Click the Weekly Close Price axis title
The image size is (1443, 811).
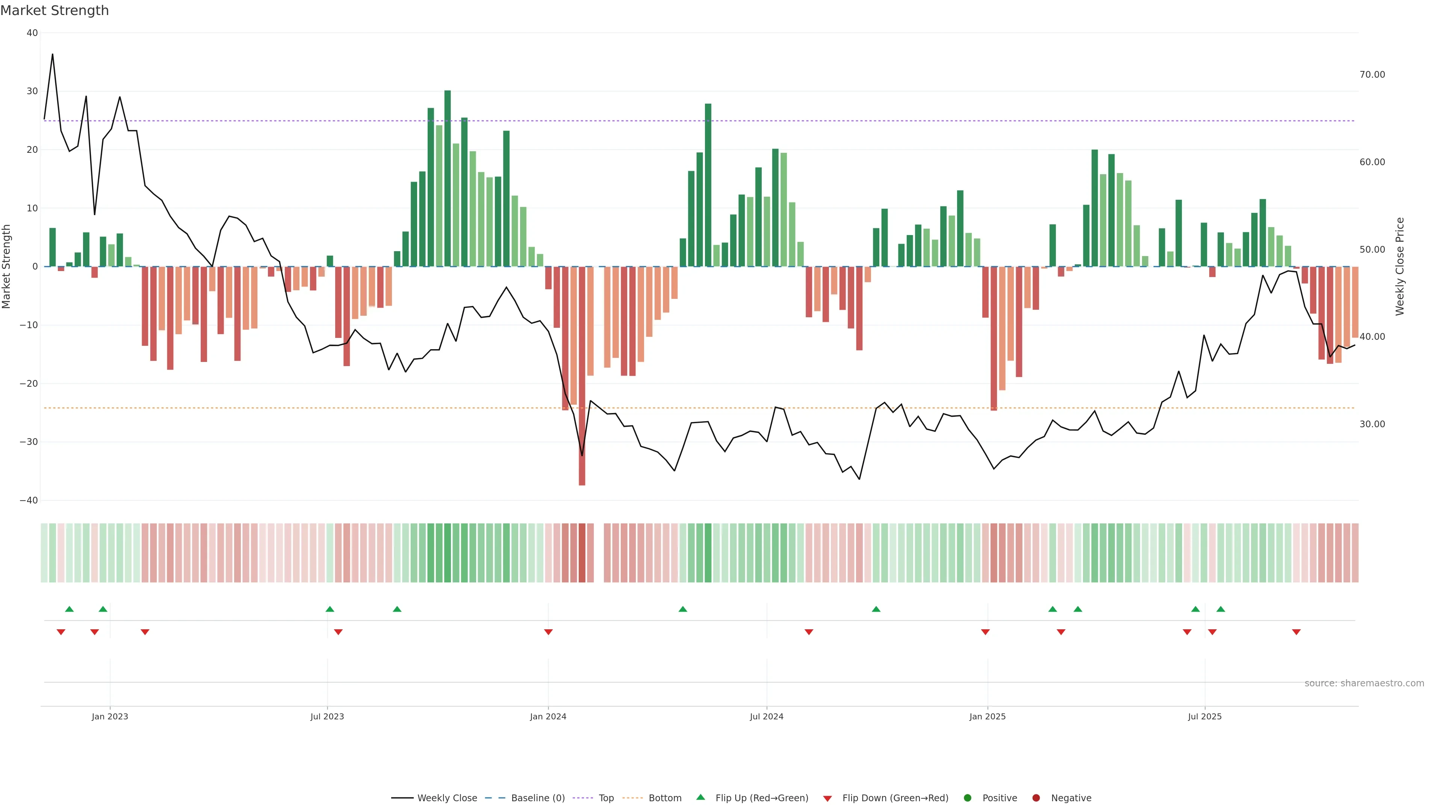pyautogui.click(x=1400, y=267)
